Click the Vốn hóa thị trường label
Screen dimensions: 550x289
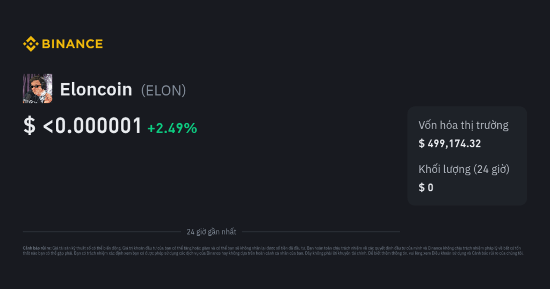click(463, 125)
